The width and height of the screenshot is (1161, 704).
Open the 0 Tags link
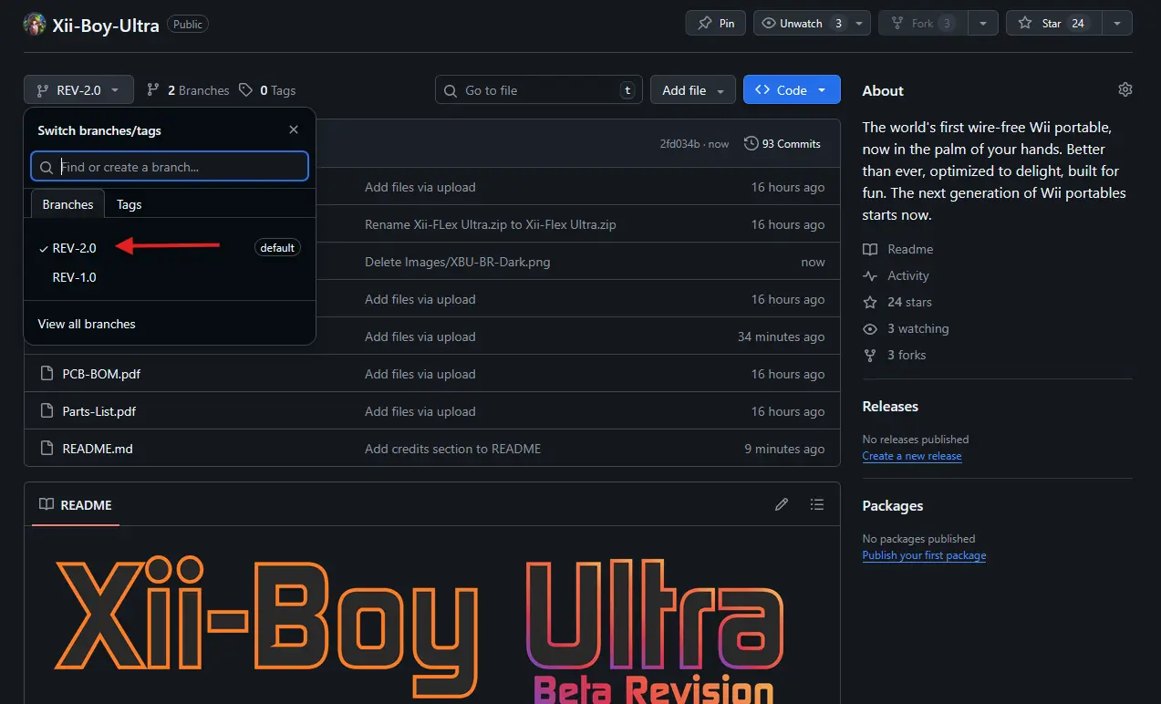(x=267, y=90)
